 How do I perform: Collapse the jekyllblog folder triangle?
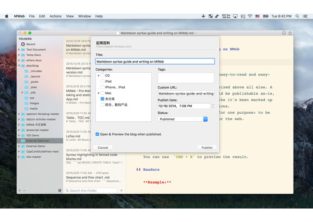tap(19, 66)
